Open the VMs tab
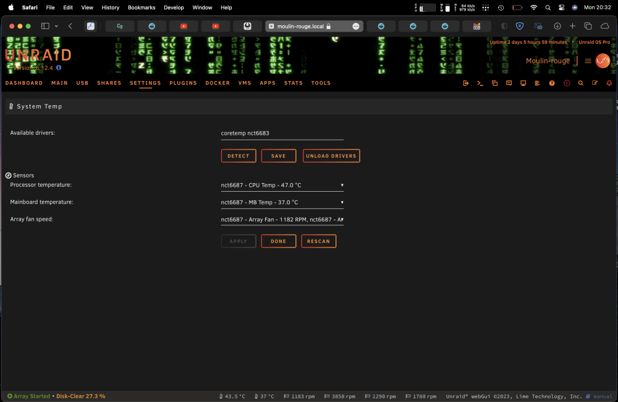Screen dimensions: 618x402 click(x=245, y=83)
